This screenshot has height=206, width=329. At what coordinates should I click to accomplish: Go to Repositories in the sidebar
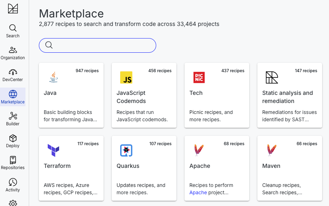13,163
